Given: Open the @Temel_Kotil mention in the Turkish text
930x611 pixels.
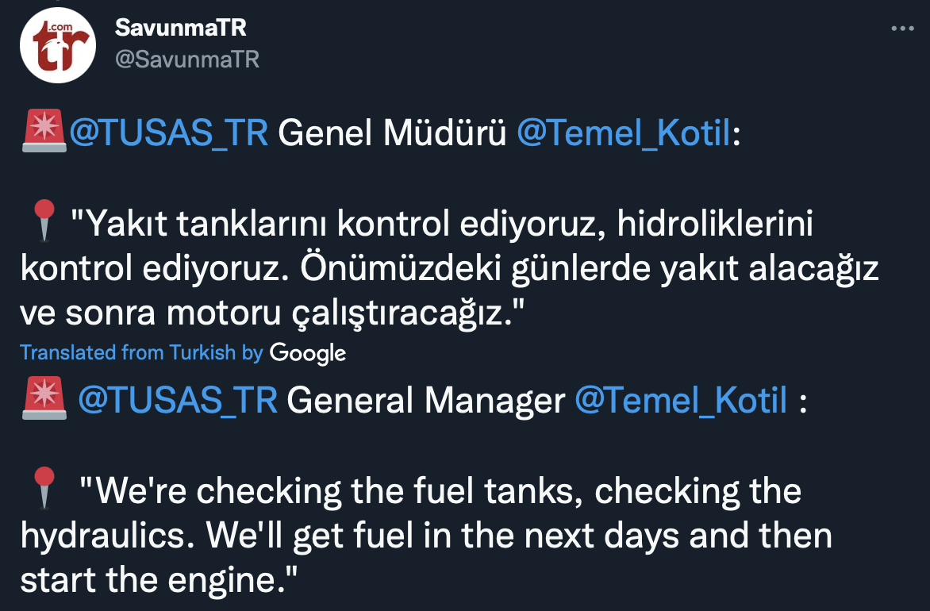Looking at the screenshot, I should [624, 134].
